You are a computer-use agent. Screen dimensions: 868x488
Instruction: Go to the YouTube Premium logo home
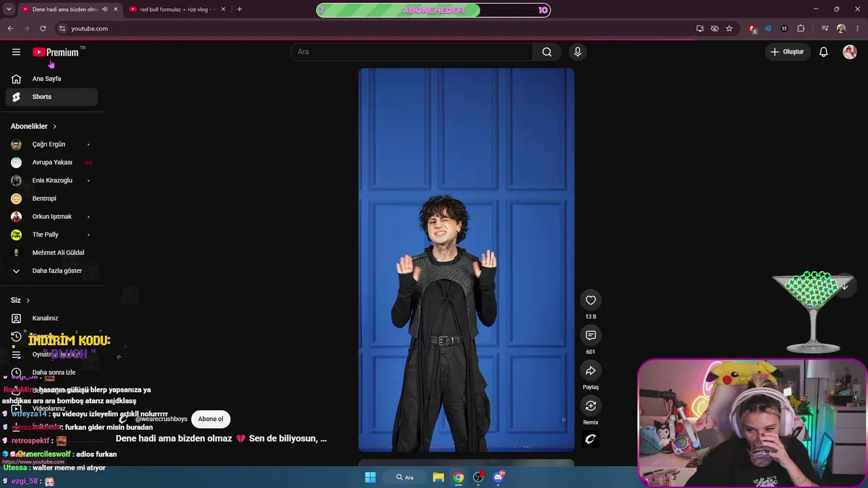[56, 52]
